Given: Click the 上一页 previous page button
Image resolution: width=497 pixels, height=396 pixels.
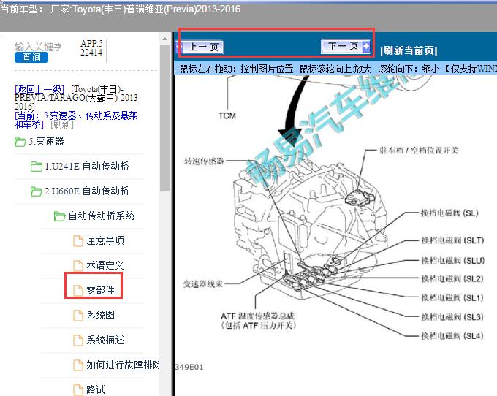Looking at the screenshot, I should coord(200,47).
